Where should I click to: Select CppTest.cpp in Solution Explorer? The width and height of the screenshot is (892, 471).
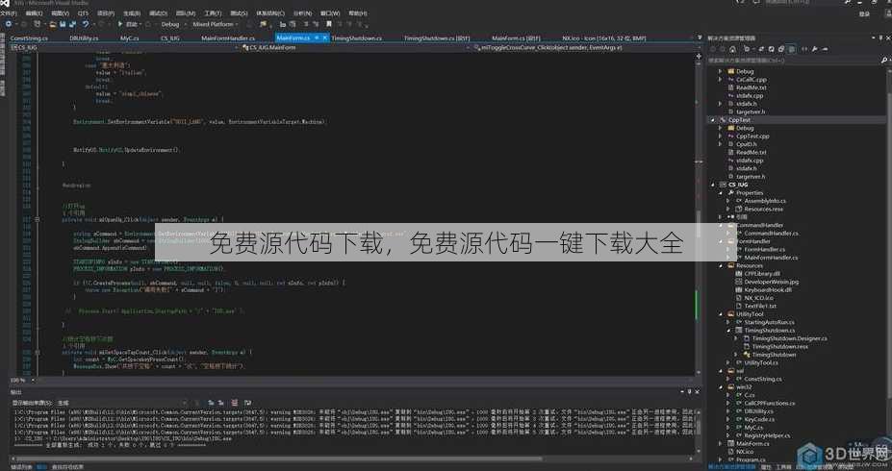[x=752, y=136]
